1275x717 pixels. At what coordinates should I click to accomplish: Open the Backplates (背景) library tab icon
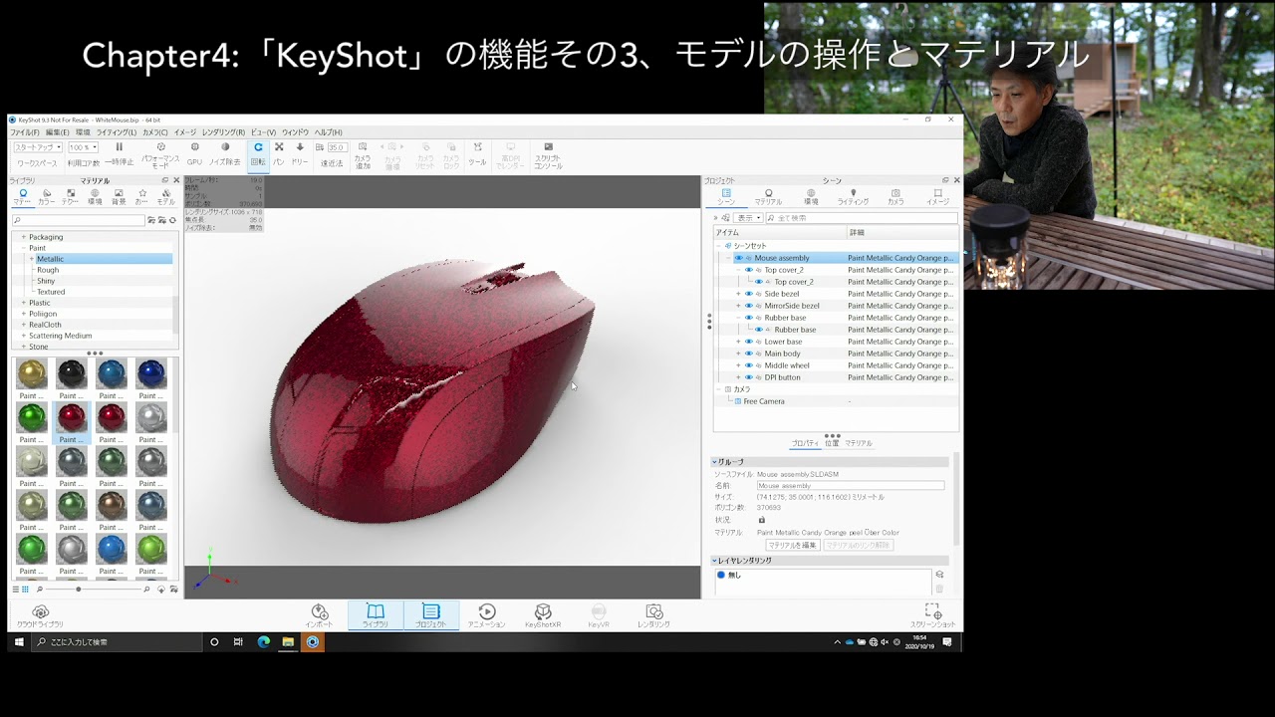click(x=119, y=193)
